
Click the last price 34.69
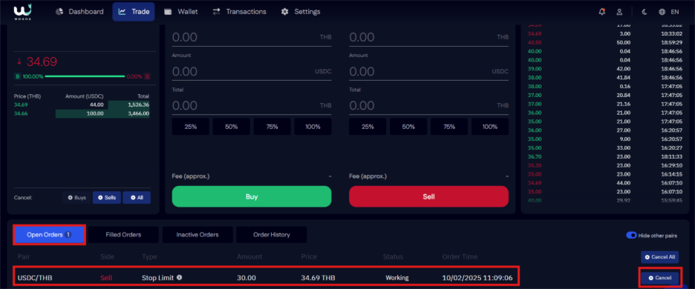(42, 62)
